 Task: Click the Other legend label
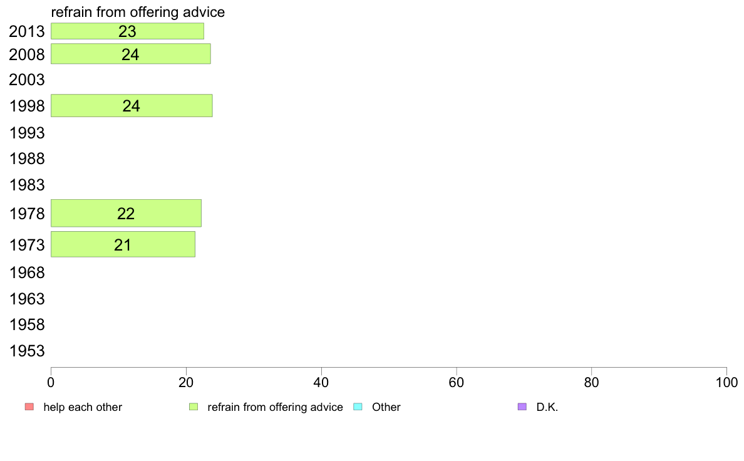click(x=386, y=407)
